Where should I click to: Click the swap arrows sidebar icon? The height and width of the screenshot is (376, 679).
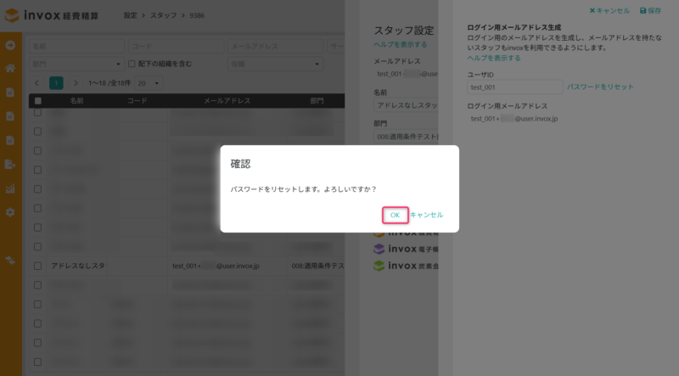coord(10,261)
